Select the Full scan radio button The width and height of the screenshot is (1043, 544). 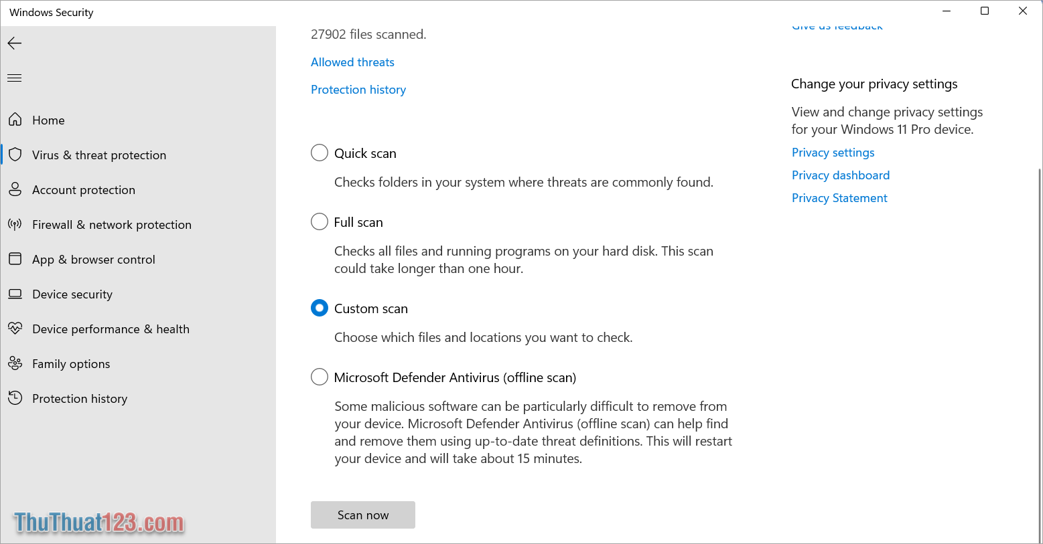(320, 221)
